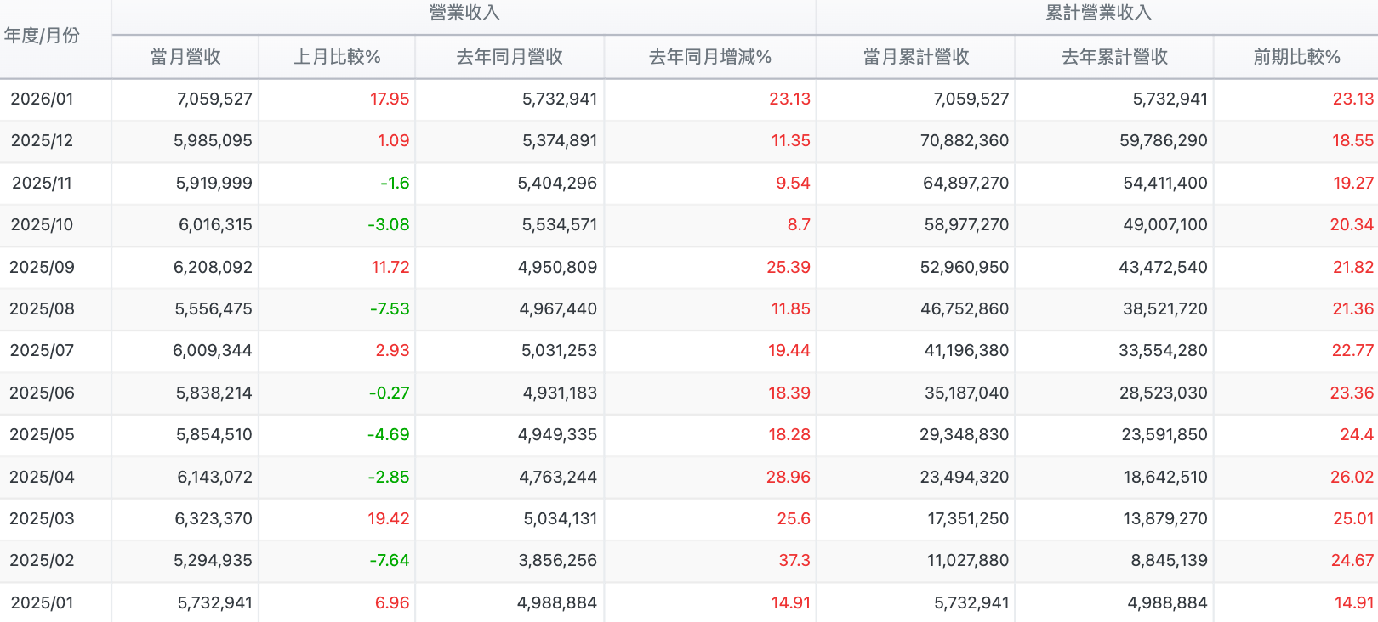Click cumulative revenue 70,882,360

click(x=965, y=140)
